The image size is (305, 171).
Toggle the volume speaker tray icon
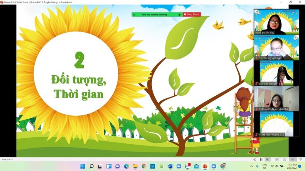point(277,166)
